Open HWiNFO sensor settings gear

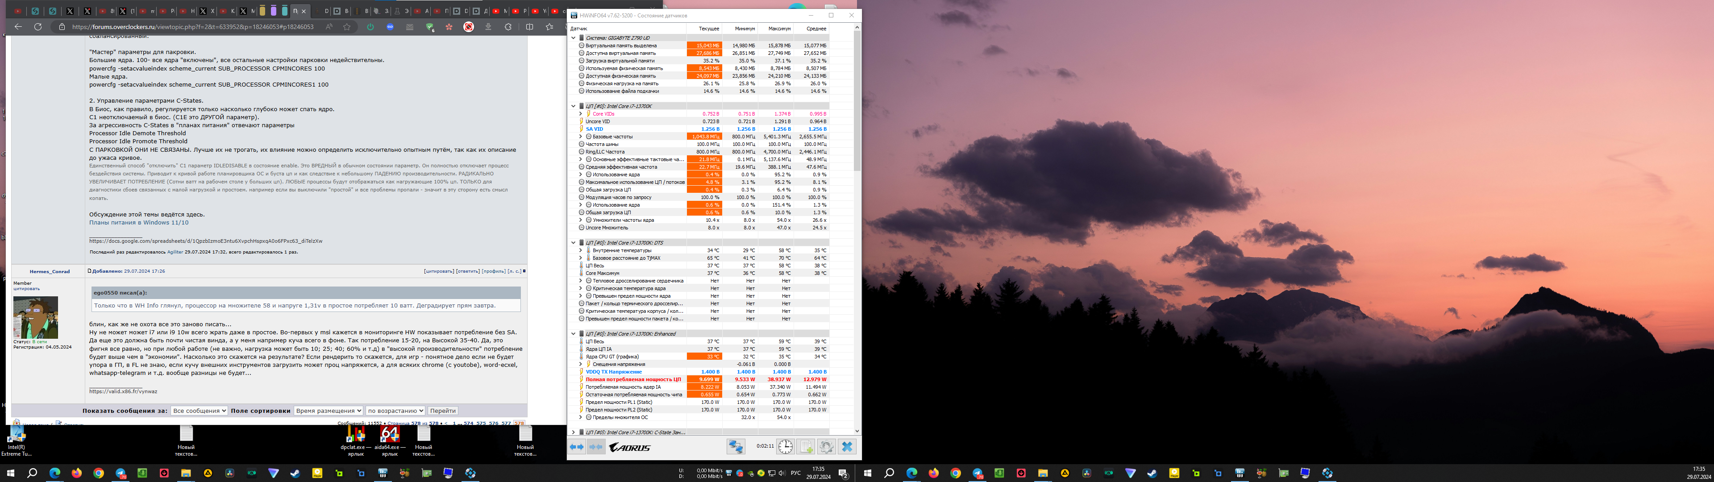(826, 447)
